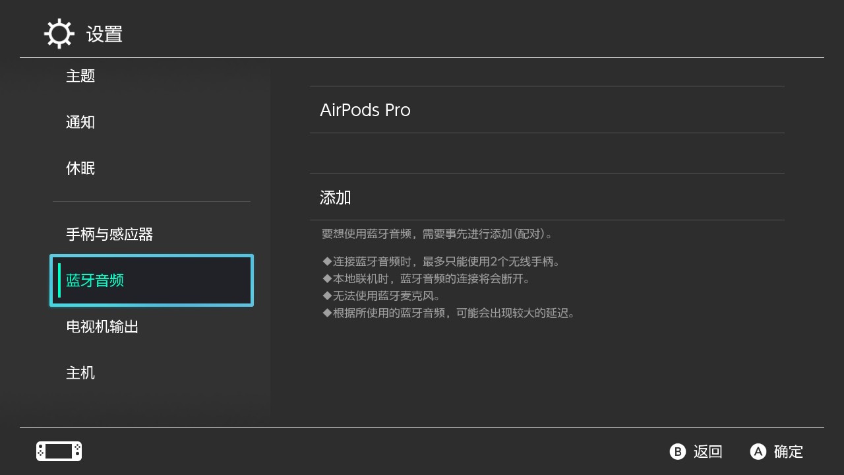The width and height of the screenshot is (844, 475).
Task: Click the A button icon
Action: (x=758, y=451)
